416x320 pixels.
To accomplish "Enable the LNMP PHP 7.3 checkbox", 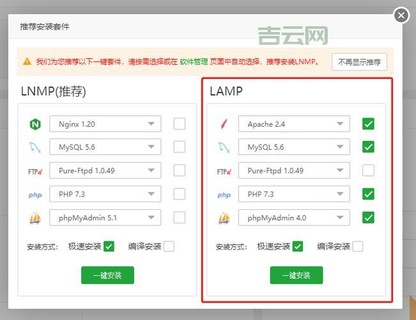I will coord(180,194).
